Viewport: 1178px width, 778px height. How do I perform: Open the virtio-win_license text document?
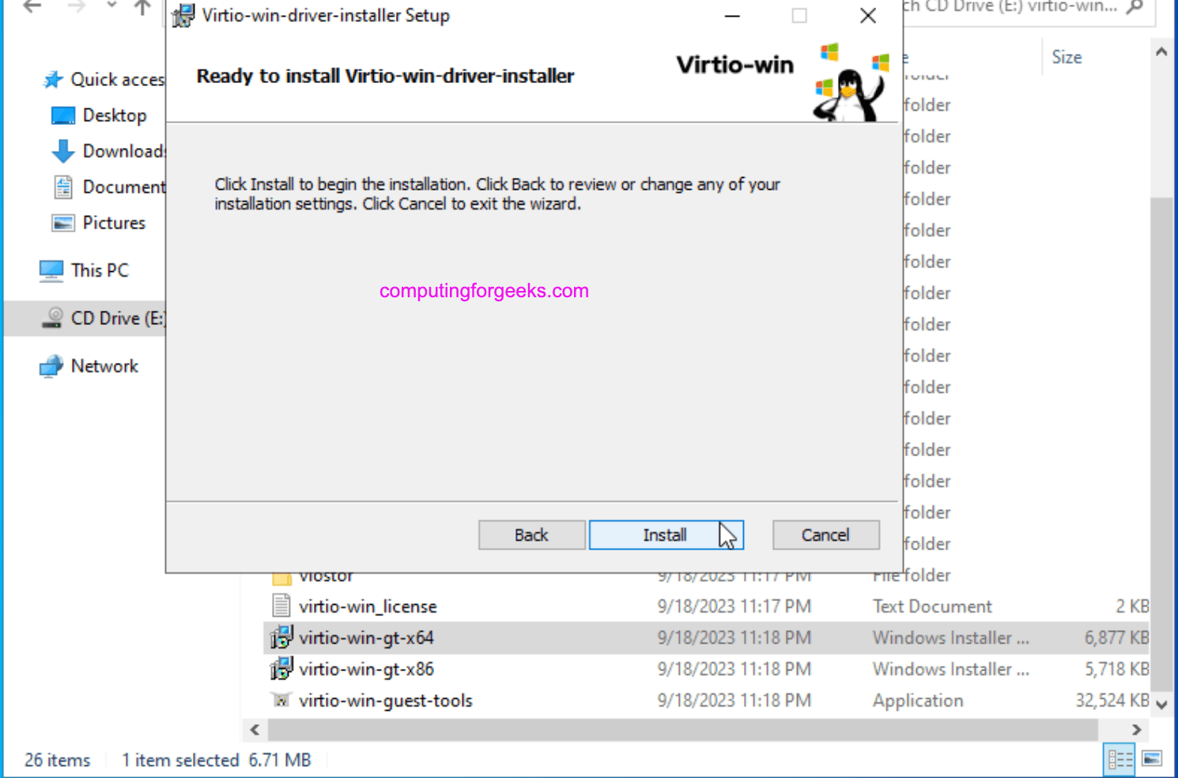click(368, 606)
